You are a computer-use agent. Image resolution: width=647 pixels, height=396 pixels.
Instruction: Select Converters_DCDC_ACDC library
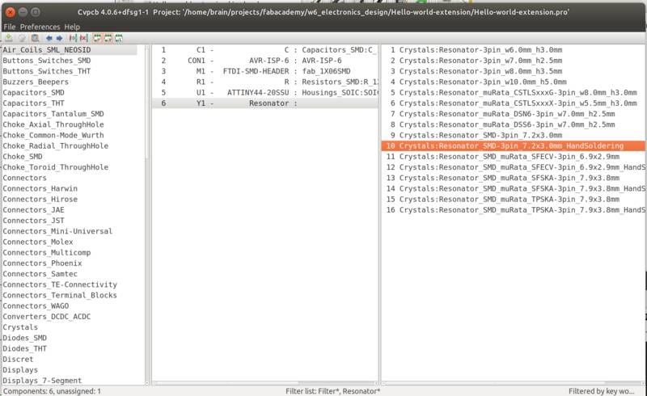point(47,317)
